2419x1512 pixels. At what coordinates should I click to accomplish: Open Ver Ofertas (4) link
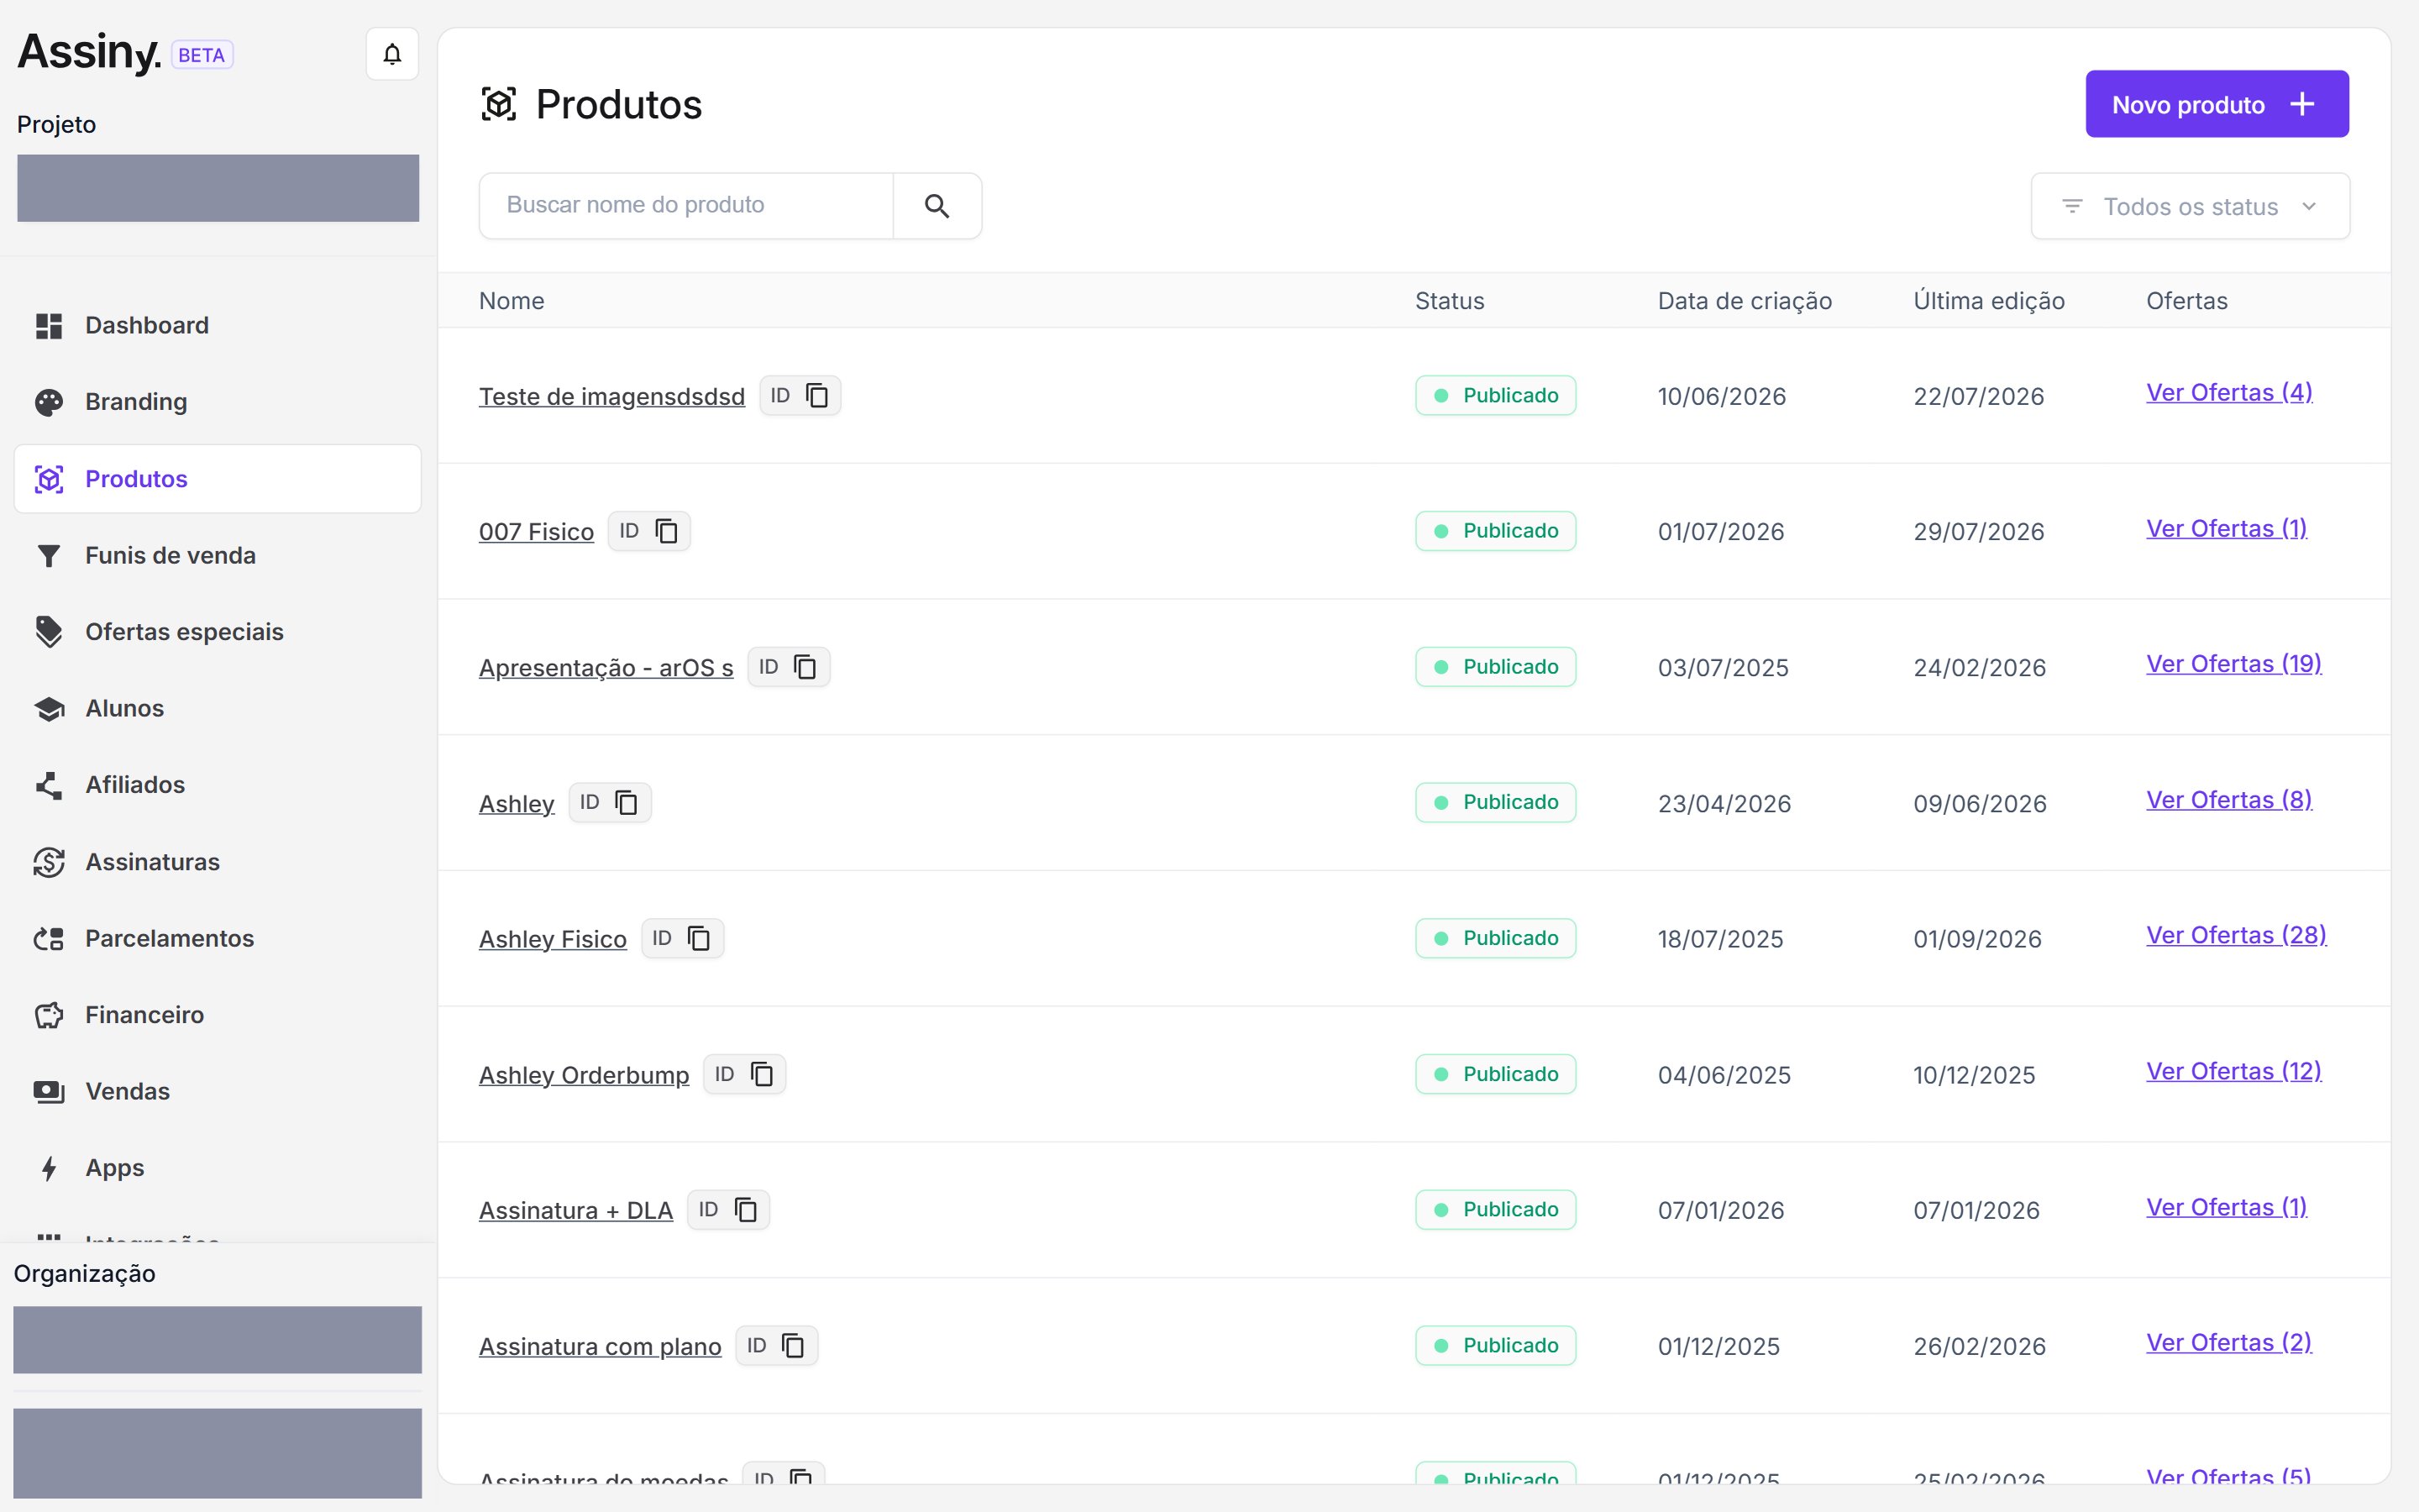point(2229,393)
